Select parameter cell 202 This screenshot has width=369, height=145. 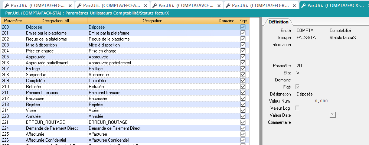click(13, 39)
